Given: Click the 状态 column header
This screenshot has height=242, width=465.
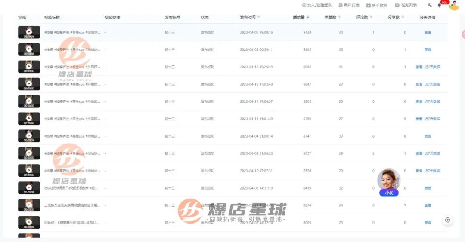Looking at the screenshot, I should (x=205, y=18).
